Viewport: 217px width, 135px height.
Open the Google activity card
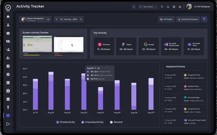149,46
